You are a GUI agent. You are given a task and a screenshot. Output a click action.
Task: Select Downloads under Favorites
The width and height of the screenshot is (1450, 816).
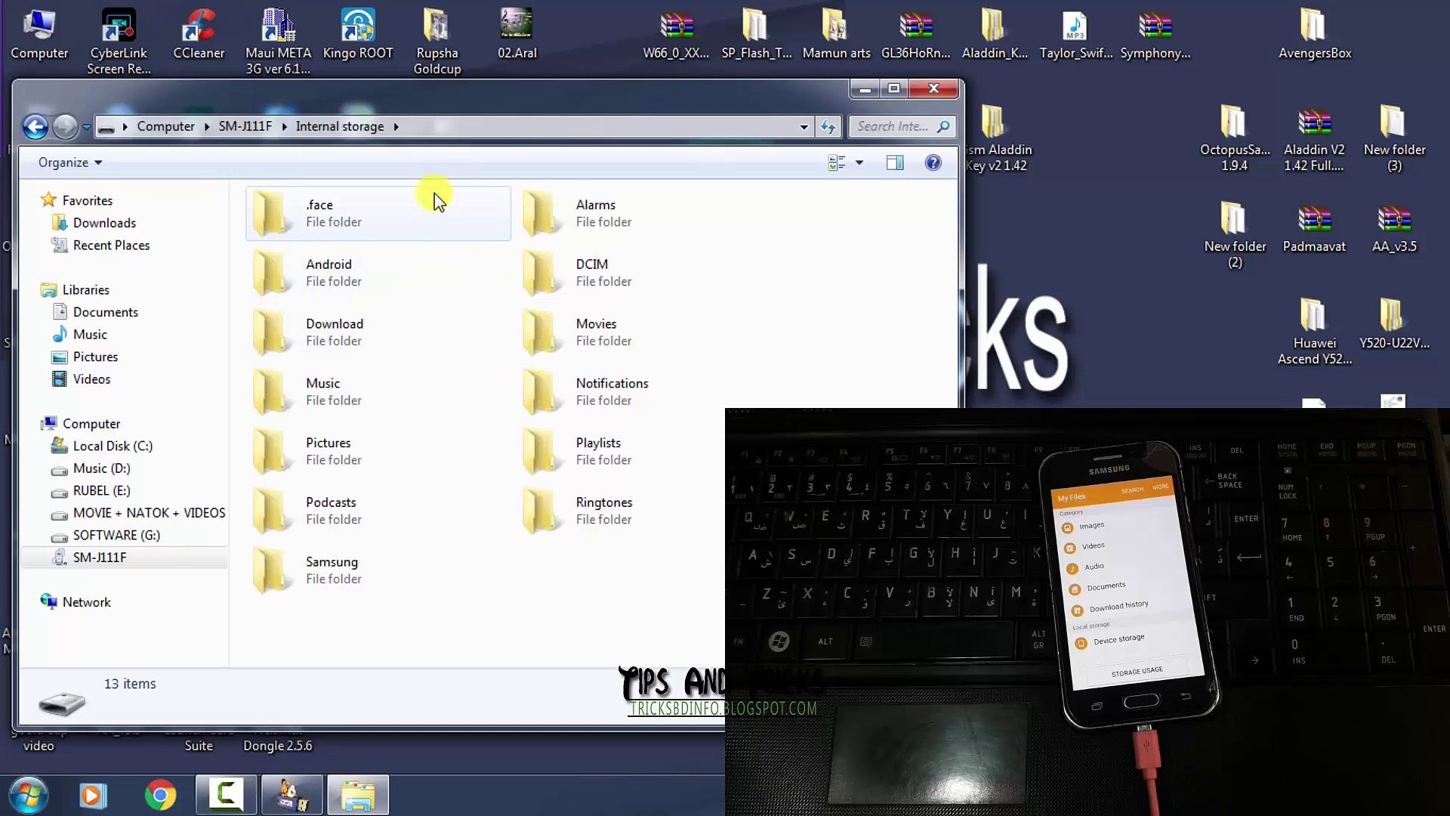coord(104,223)
